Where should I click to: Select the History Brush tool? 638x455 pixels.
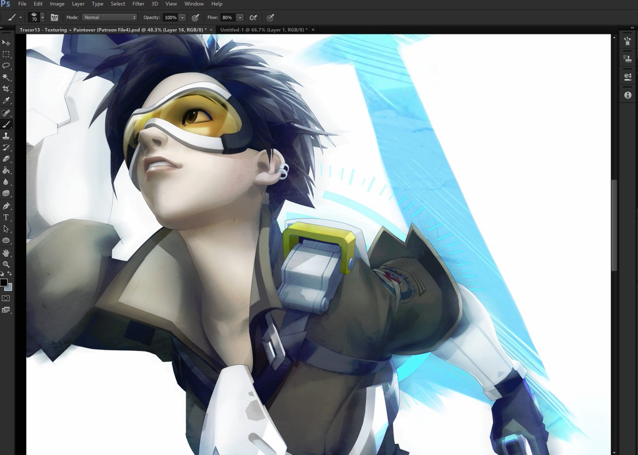pos(6,148)
